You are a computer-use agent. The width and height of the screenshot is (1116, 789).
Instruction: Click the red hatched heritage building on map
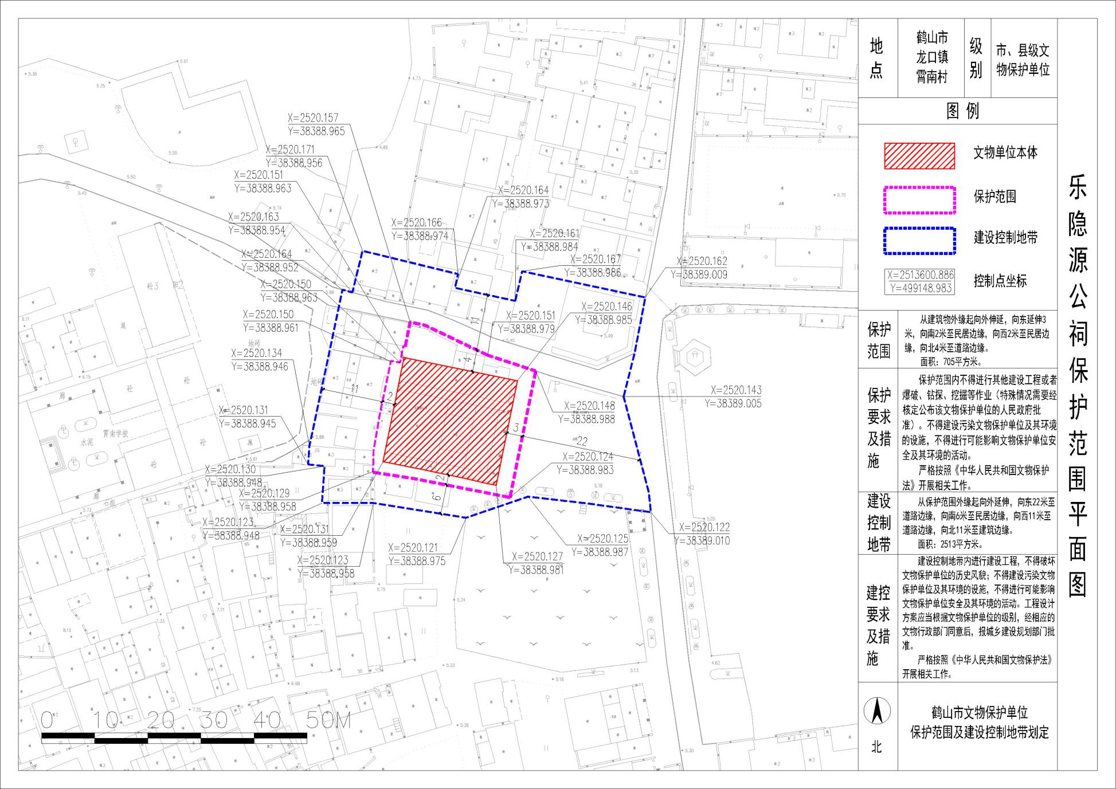[x=450, y=421]
